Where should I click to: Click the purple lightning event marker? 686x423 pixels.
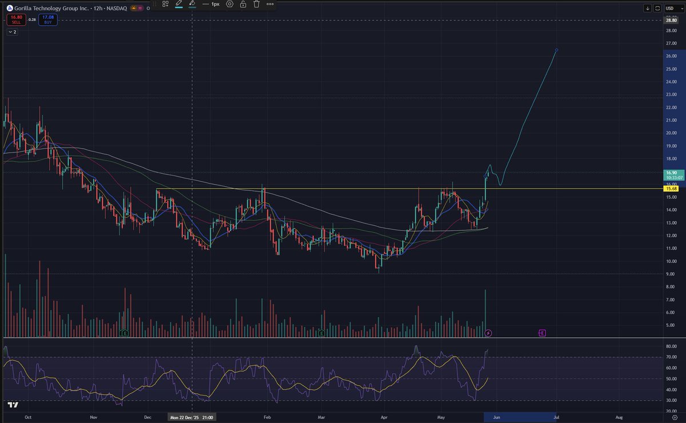tap(488, 332)
